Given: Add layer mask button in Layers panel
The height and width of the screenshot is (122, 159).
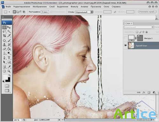Looking at the screenshot, I should [149, 93].
